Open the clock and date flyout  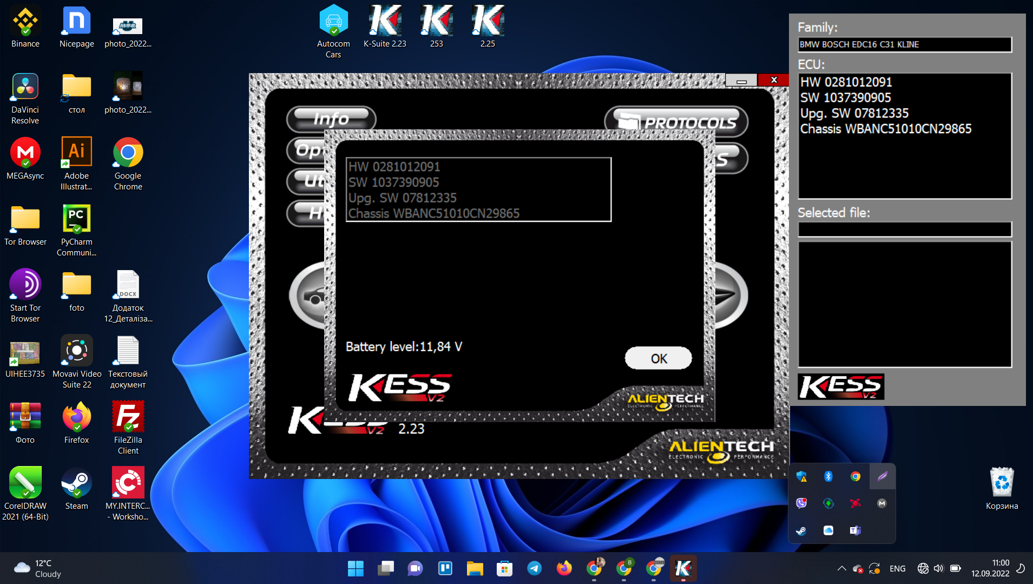click(x=990, y=568)
